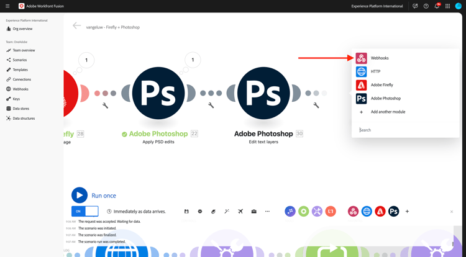
Task: Click HTTP favorite in bottom toolbar
Action: point(367,211)
